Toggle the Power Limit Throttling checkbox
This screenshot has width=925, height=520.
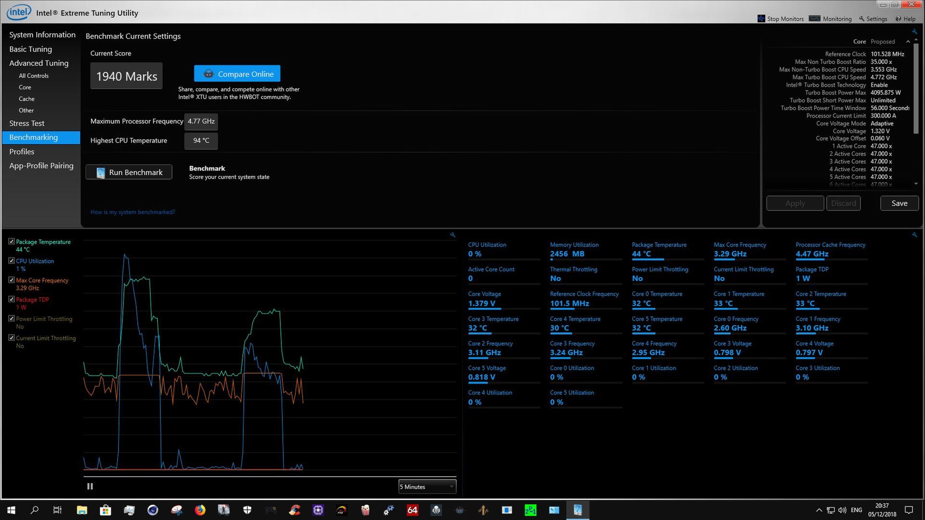coord(12,318)
